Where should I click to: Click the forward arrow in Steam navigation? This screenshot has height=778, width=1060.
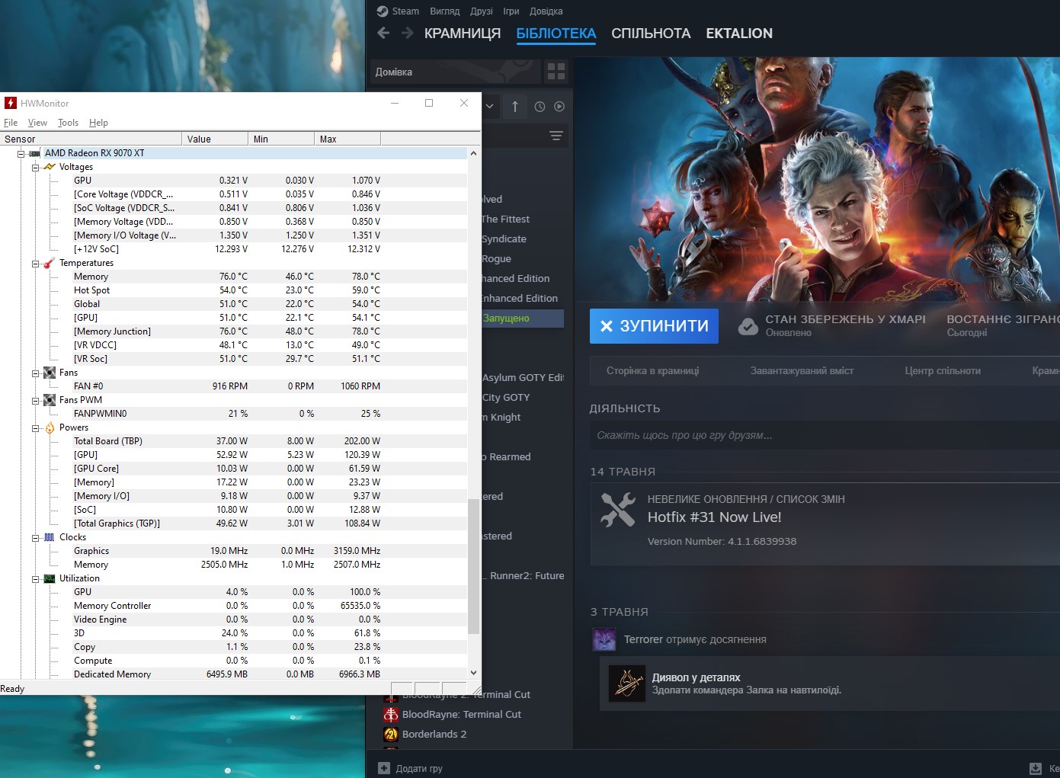click(408, 33)
